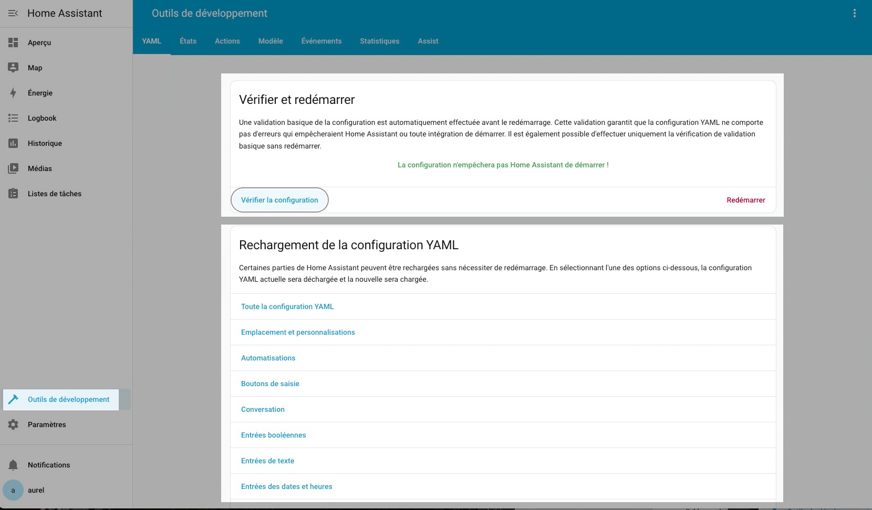Viewport: 872px width, 510px height.
Task: Open Notifications in the sidebar
Action: coord(66,465)
